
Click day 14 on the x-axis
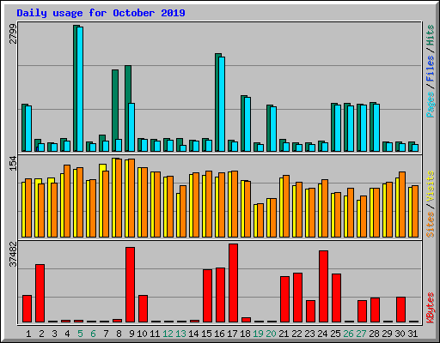point(193,334)
